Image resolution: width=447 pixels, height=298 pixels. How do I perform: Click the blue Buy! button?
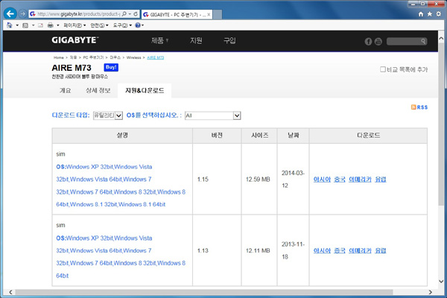(x=111, y=67)
